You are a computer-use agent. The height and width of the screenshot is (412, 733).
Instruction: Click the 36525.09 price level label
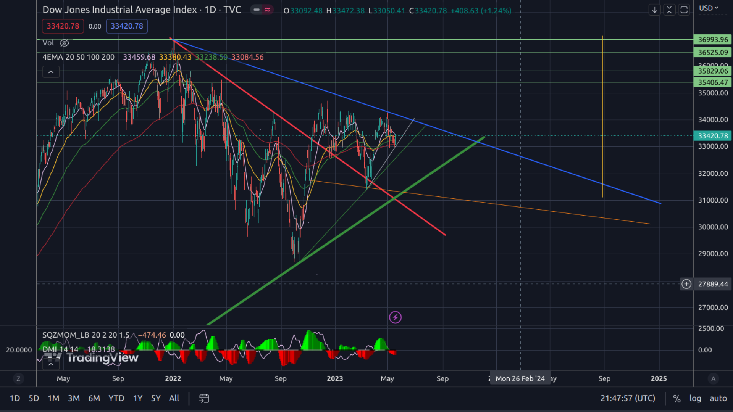pyautogui.click(x=713, y=52)
